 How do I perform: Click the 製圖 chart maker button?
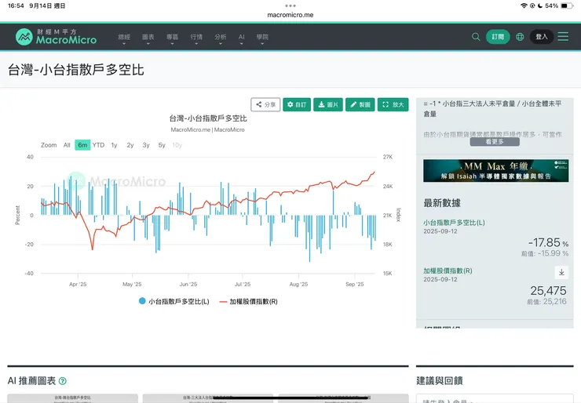(360, 104)
